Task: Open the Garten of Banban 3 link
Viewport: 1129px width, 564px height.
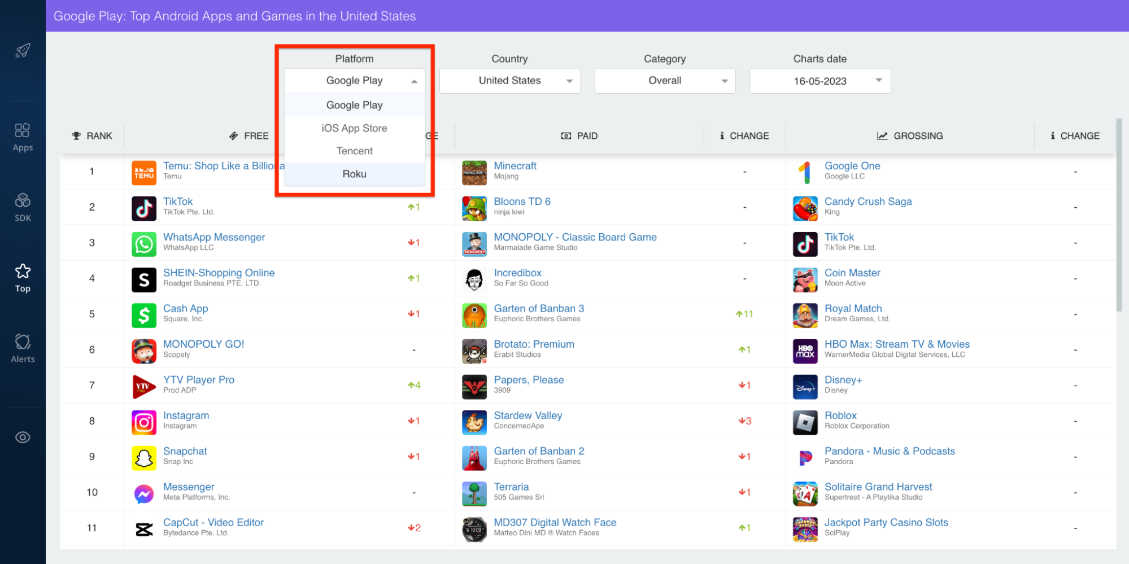Action: (539, 309)
